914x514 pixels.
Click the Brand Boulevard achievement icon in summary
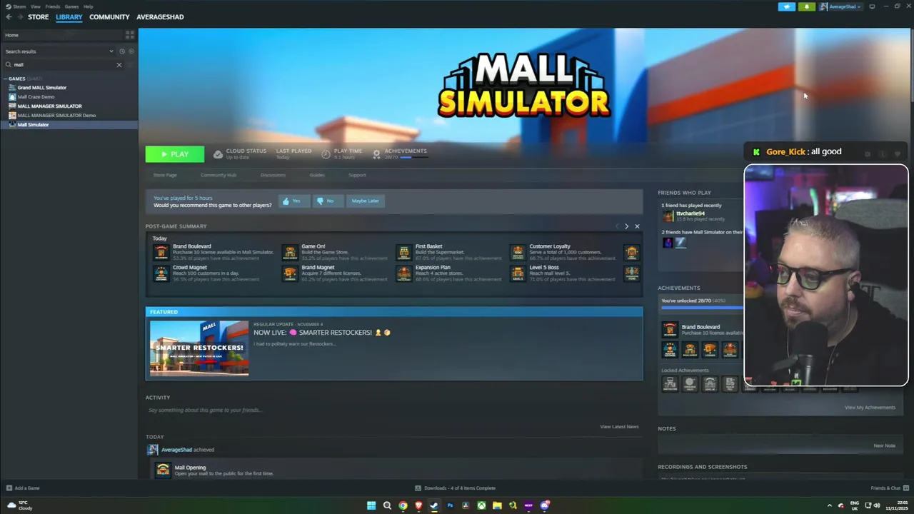pyautogui.click(x=161, y=252)
